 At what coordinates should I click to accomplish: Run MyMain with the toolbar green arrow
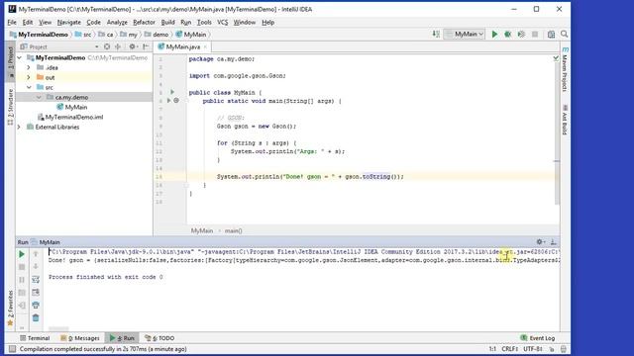pos(494,35)
